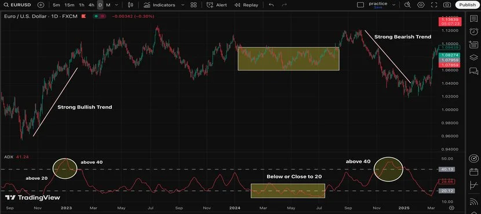The image size is (481, 214).
Task: Undo the last chart action
Action: coord(271,5)
